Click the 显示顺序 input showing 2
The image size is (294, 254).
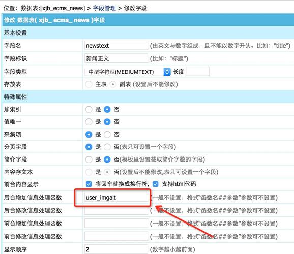click(116, 249)
